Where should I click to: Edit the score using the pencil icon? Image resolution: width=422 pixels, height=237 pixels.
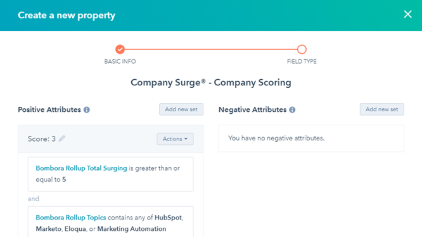coord(62,139)
